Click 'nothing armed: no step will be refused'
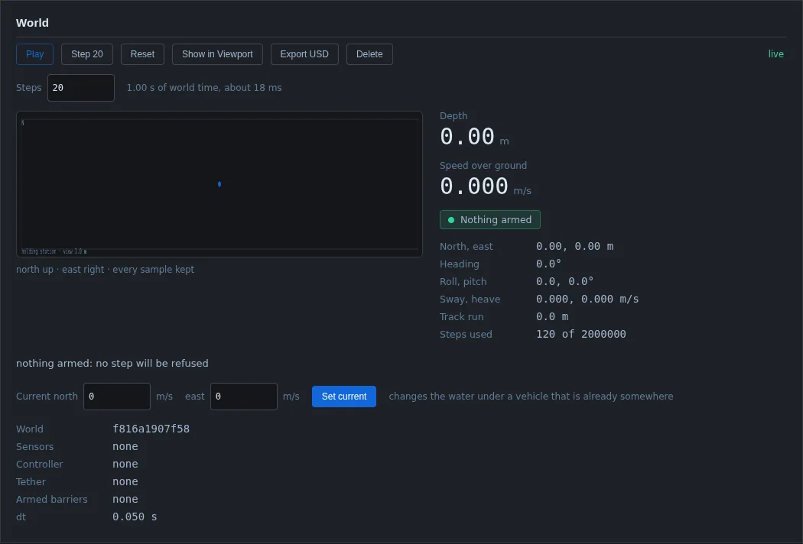This screenshot has height=544, width=803. point(112,364)
